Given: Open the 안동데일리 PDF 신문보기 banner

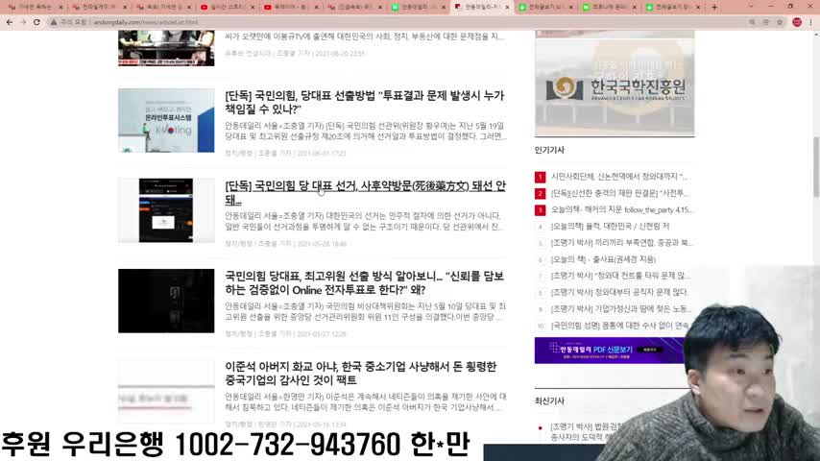Looking at the screenshot, I should (x=610, y=350).
